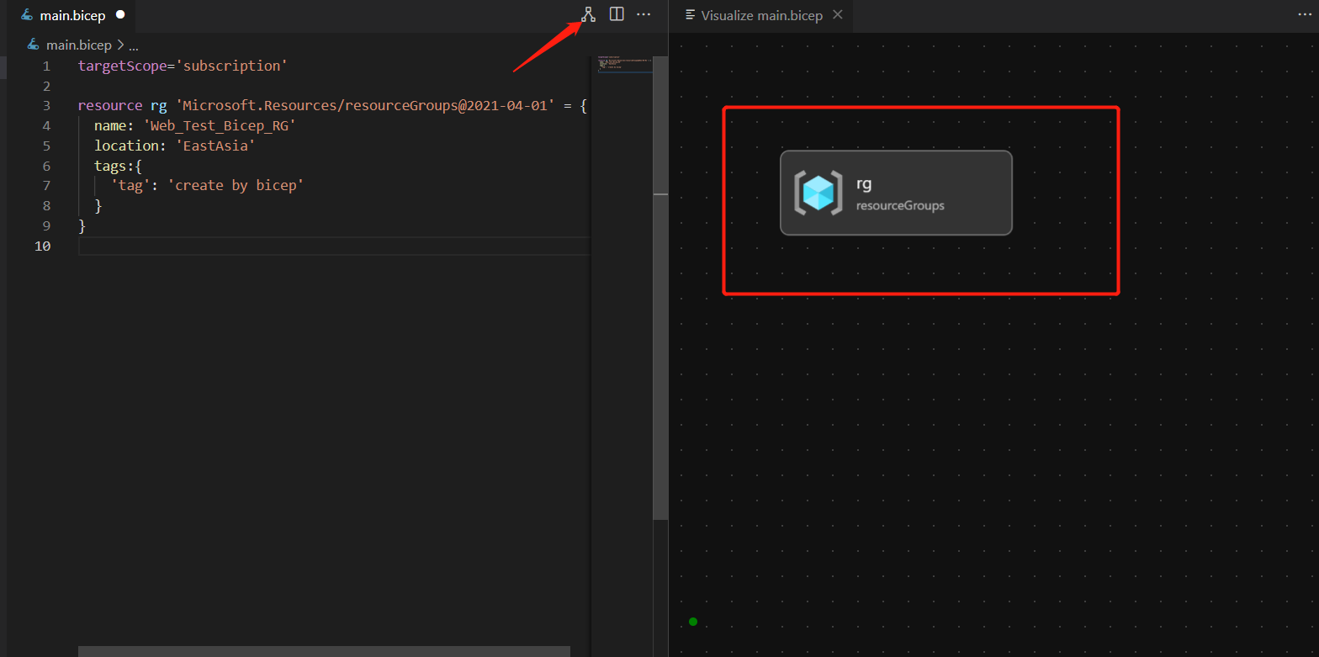Click the blue cube resourceGroups icon
The height and width of the screenshot is (657, 1319).
coord(818,193)
